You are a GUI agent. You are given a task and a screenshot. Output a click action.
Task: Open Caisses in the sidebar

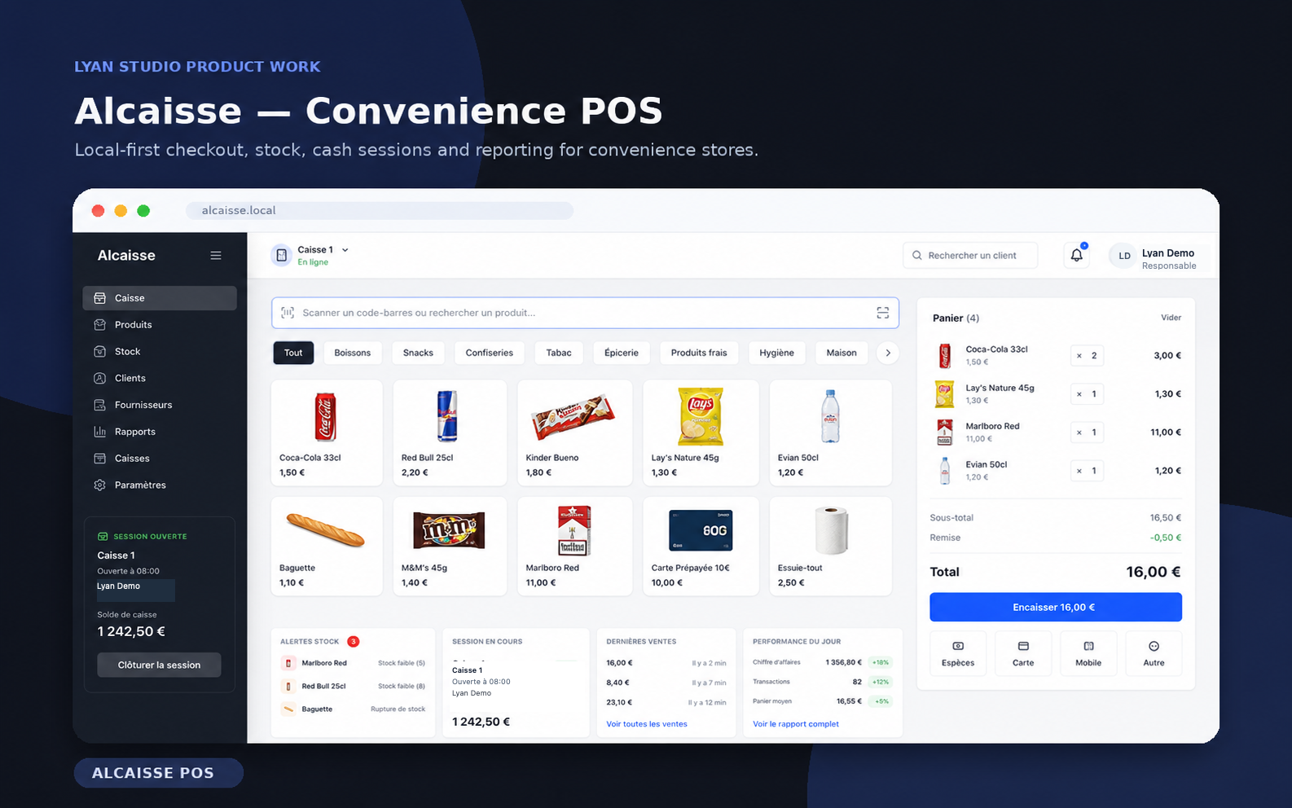[x=160, y=459]
